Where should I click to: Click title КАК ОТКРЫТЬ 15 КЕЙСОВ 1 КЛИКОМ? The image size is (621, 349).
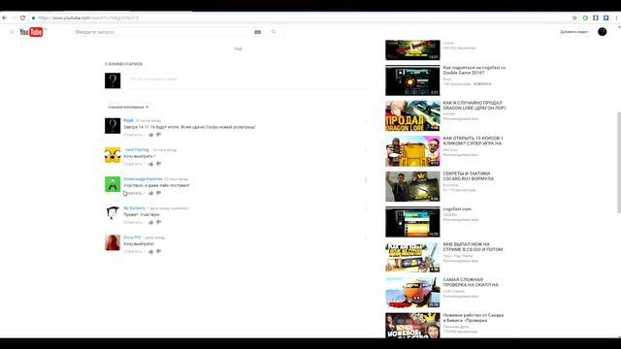pyautogui.click(x=473, y=141)
